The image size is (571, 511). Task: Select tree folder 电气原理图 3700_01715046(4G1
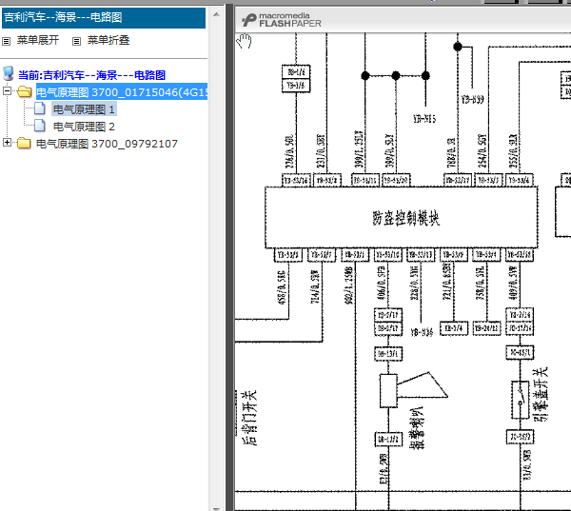tap(122, 92)
